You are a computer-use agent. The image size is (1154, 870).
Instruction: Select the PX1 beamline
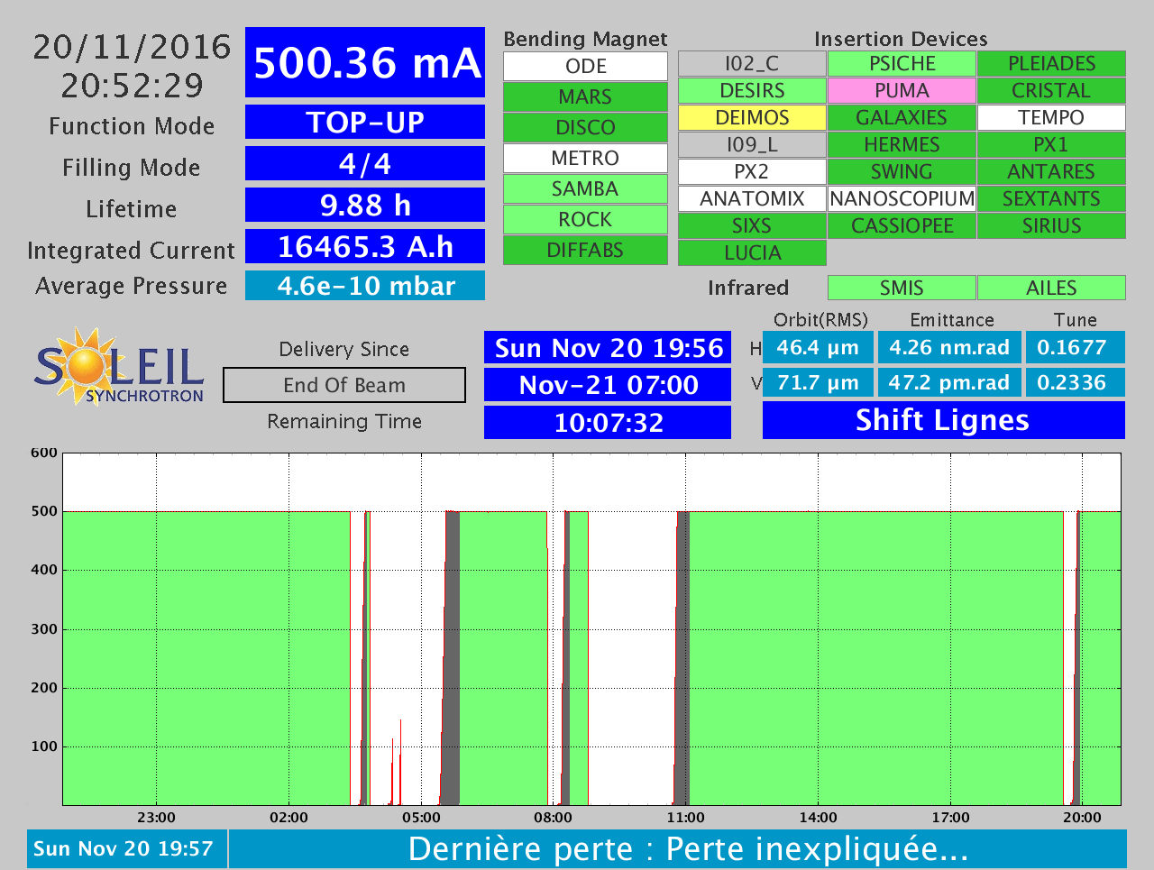point(1051,144)
